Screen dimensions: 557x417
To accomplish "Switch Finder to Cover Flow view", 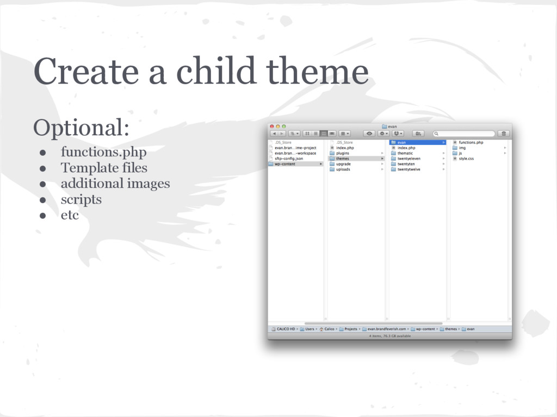I will point(332,134).
